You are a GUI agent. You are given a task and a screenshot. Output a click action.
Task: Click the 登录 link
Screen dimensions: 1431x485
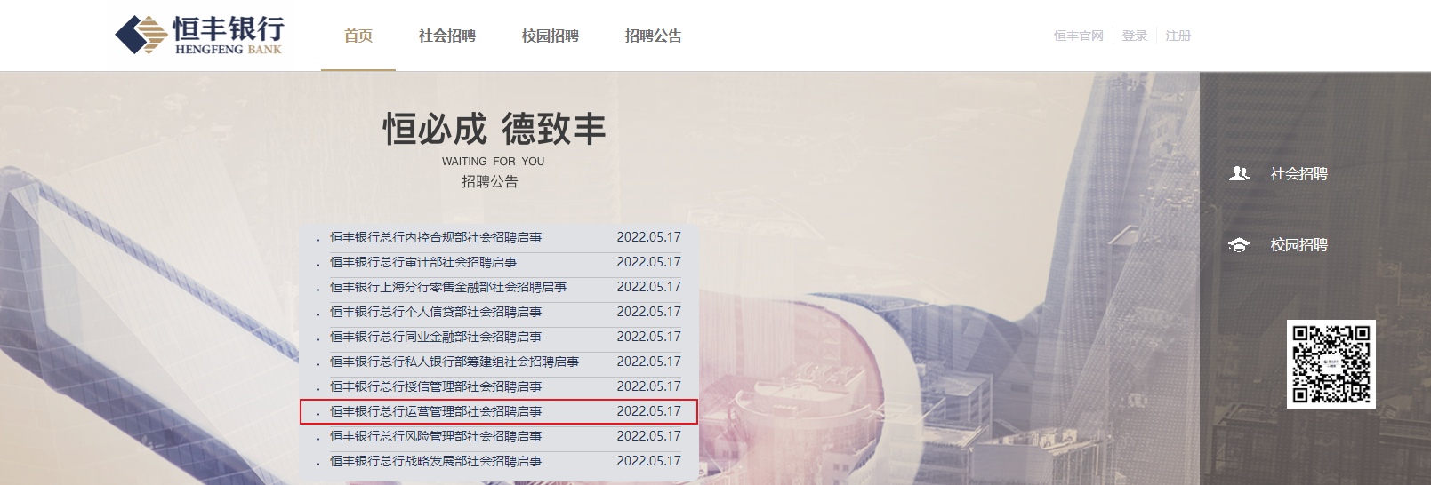coord(1134,36)
